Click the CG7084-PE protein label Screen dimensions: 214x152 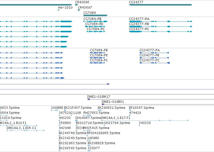pos(99,55)
